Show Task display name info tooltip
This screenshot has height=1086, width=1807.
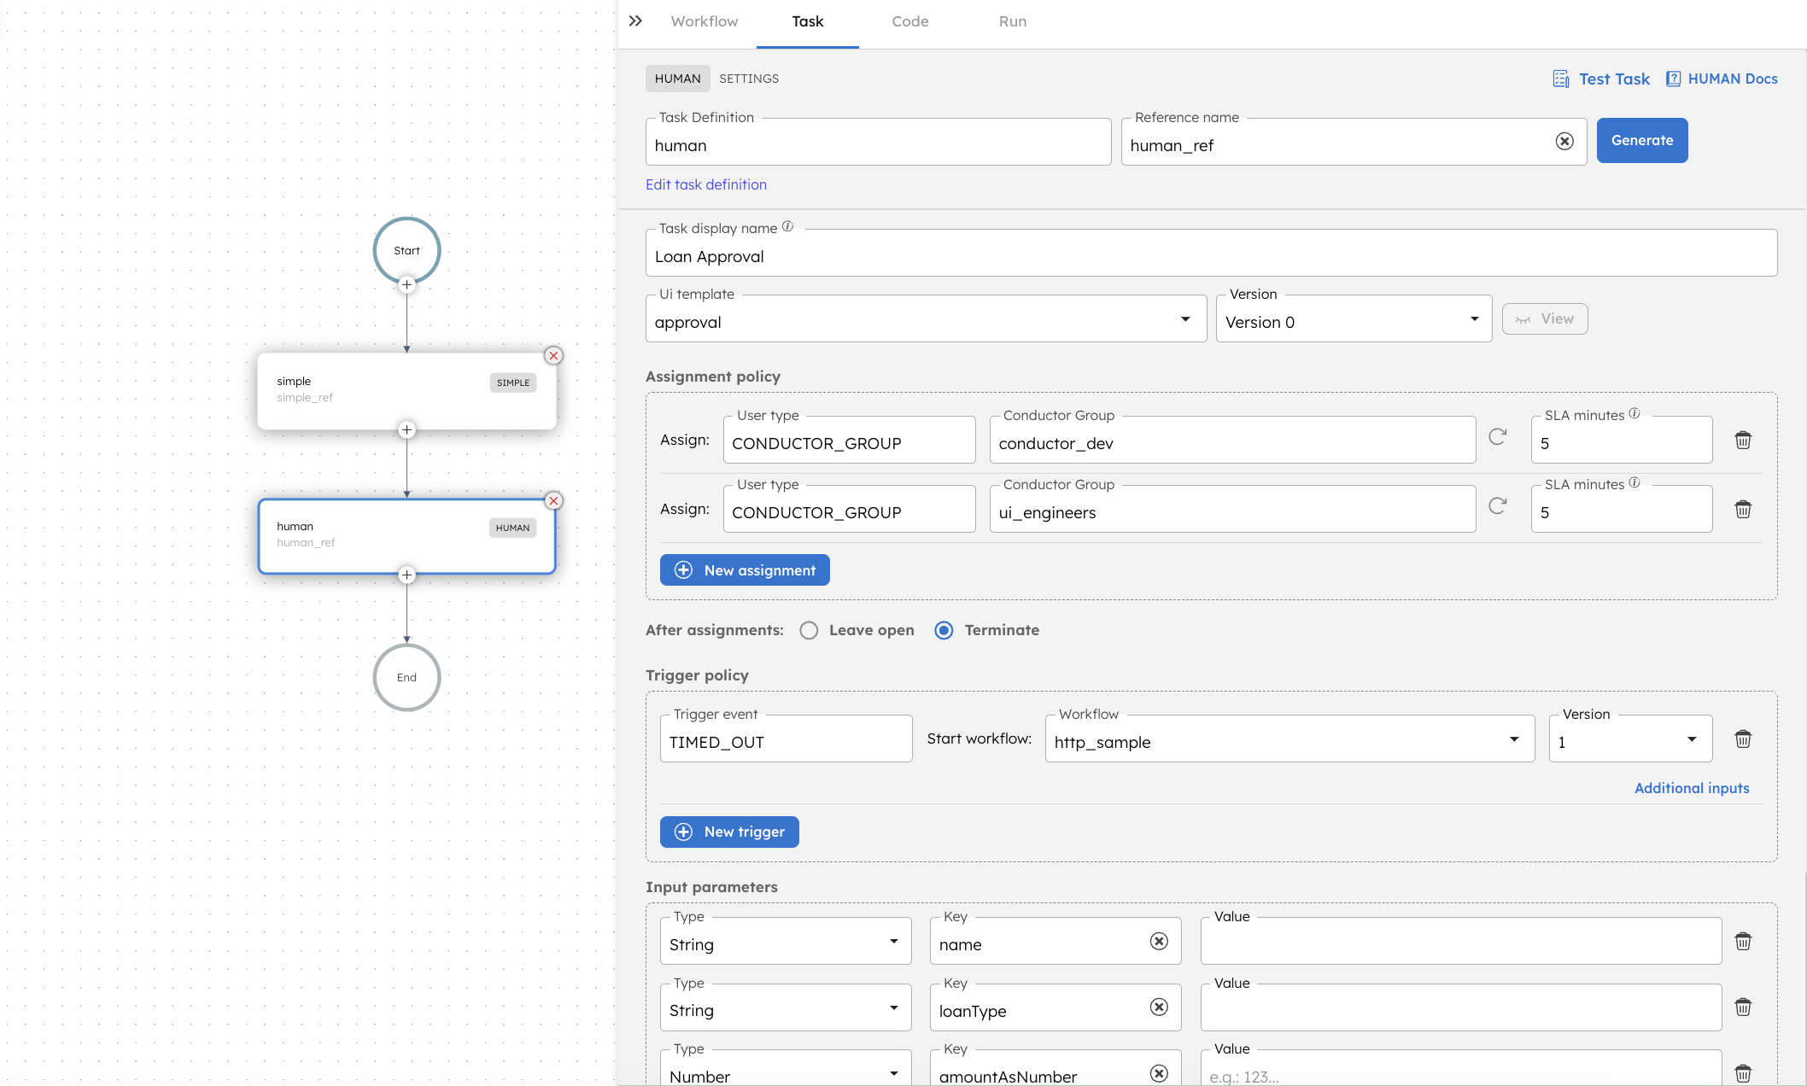(787, 227)
